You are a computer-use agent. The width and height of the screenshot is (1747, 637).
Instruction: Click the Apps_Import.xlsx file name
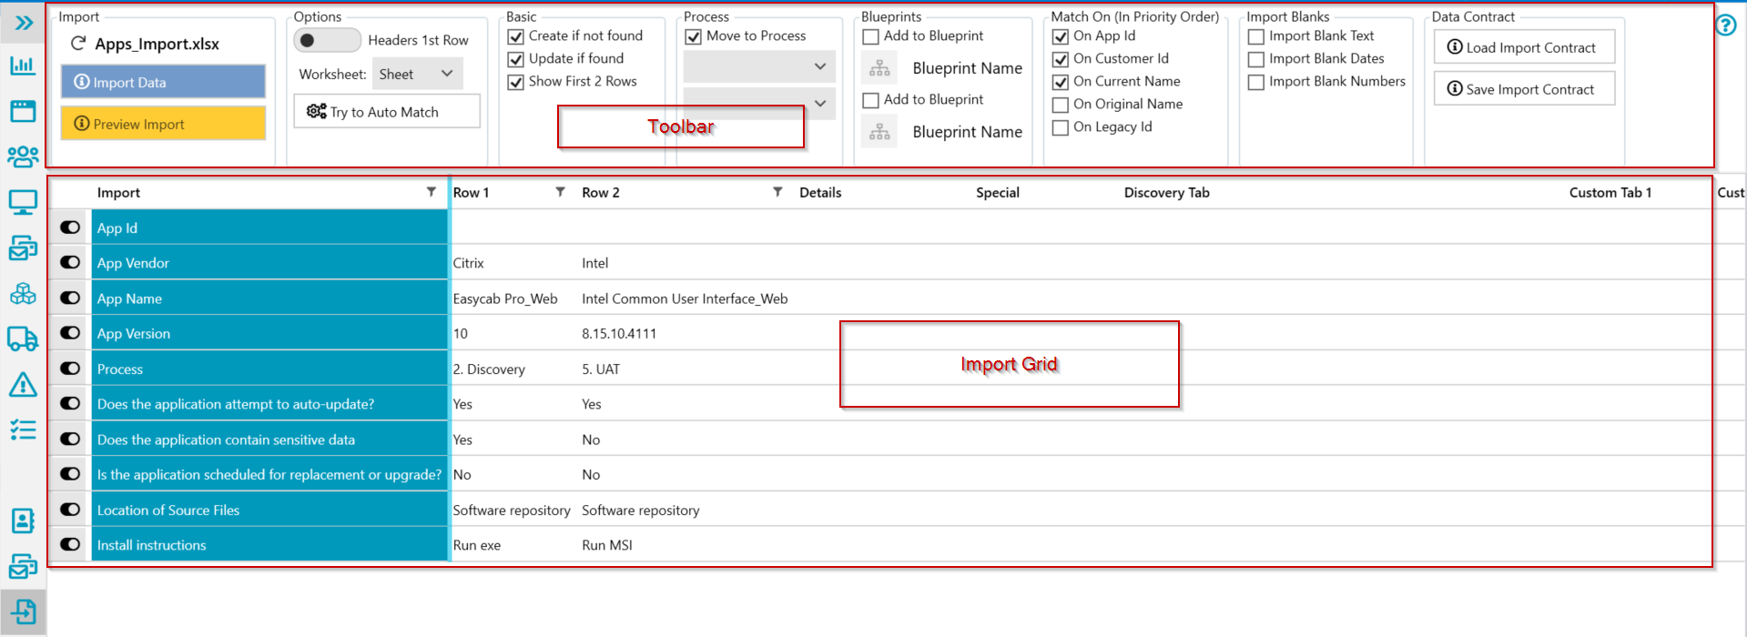coord(157,44)
